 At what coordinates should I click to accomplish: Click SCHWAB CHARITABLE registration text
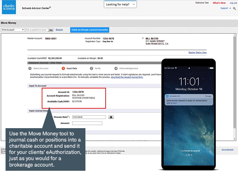[83, 98]
